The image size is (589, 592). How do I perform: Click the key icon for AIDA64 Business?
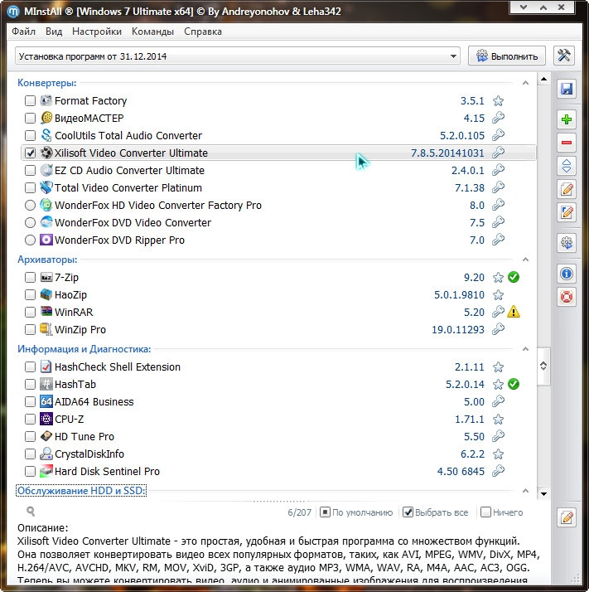tap(498, 401)
